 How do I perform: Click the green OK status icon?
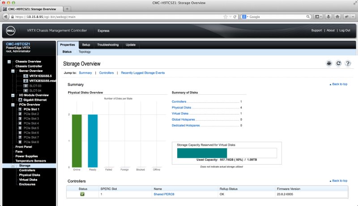tap(82, 194)
